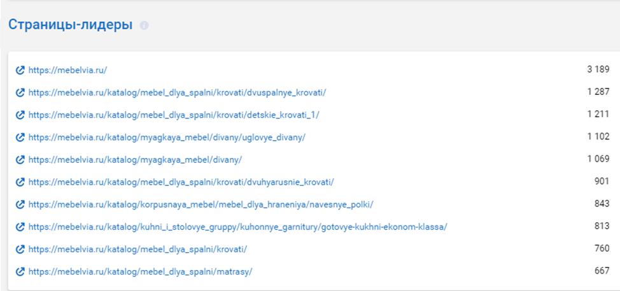The height and width of the screenshot is (291, 620).
Task: Click external-link icon for mebel_dlya_spalni/krovati/ row
Action: pyautogui.click(x=20, y=250)
